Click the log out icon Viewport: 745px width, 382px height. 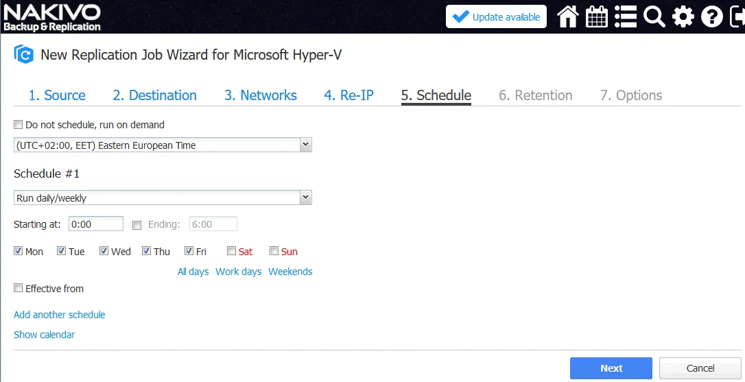(737, 16)
